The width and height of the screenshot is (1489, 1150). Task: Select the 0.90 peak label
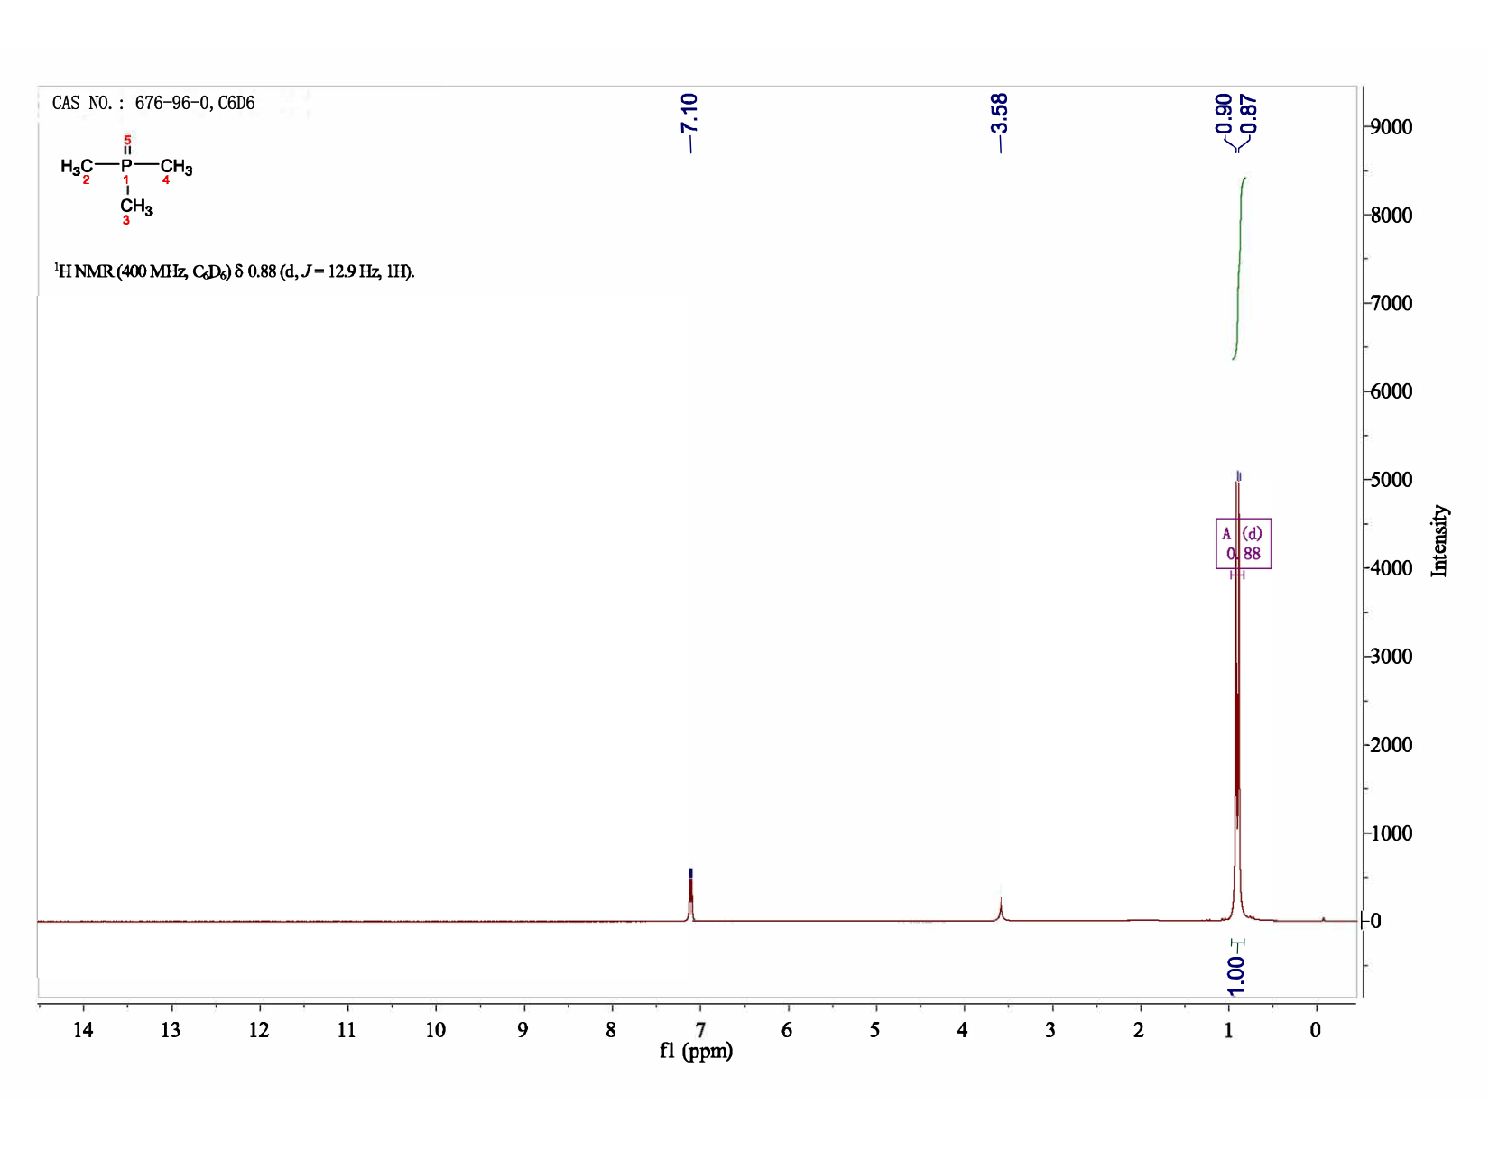(x=1224, y=113)
